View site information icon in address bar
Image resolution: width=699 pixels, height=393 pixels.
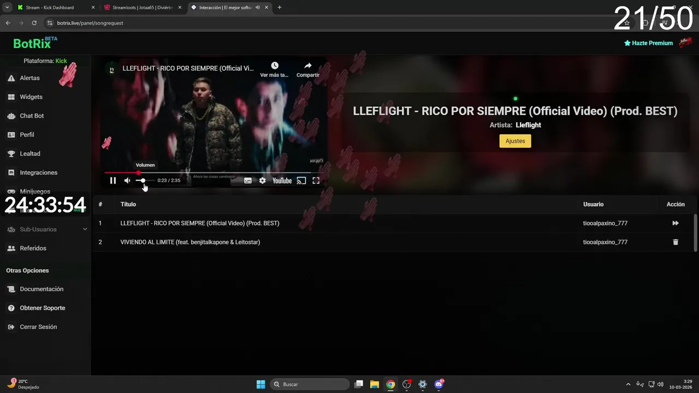pos(50,23)
